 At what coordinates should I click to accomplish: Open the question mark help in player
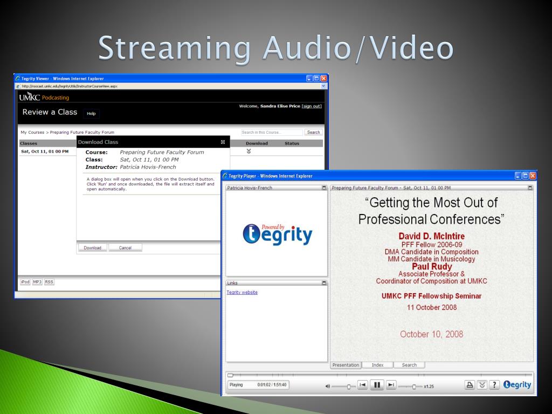click(x=494, y=385)
